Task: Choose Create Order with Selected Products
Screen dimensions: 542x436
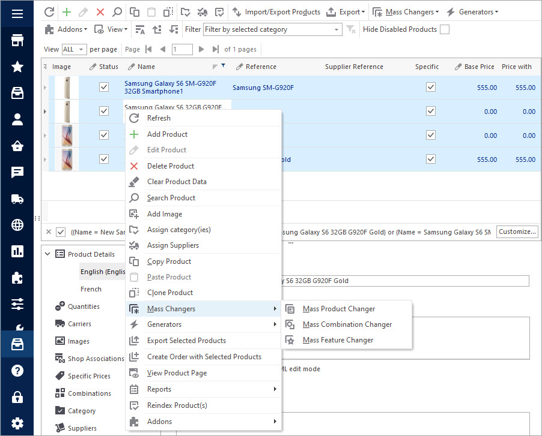Action: (x=204, y=357)
